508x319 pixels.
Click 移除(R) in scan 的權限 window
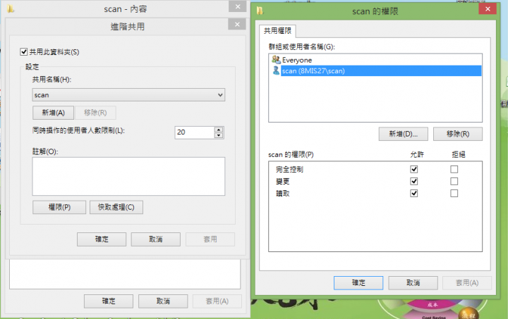(x=458, y=134)
